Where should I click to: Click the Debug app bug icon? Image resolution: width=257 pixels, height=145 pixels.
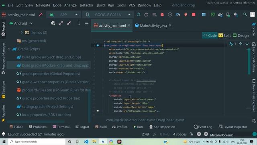(x=162, y=14)
